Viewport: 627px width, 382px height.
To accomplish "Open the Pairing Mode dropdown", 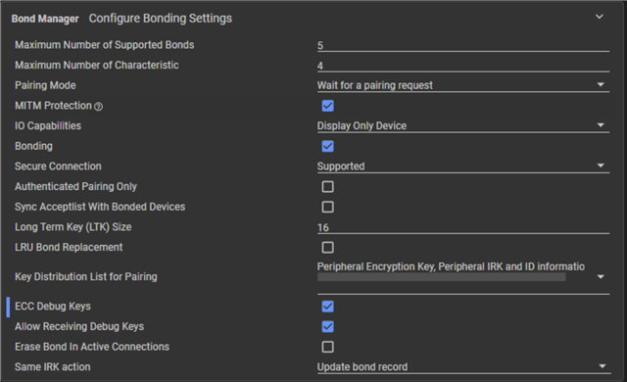I will click(463, 85).
